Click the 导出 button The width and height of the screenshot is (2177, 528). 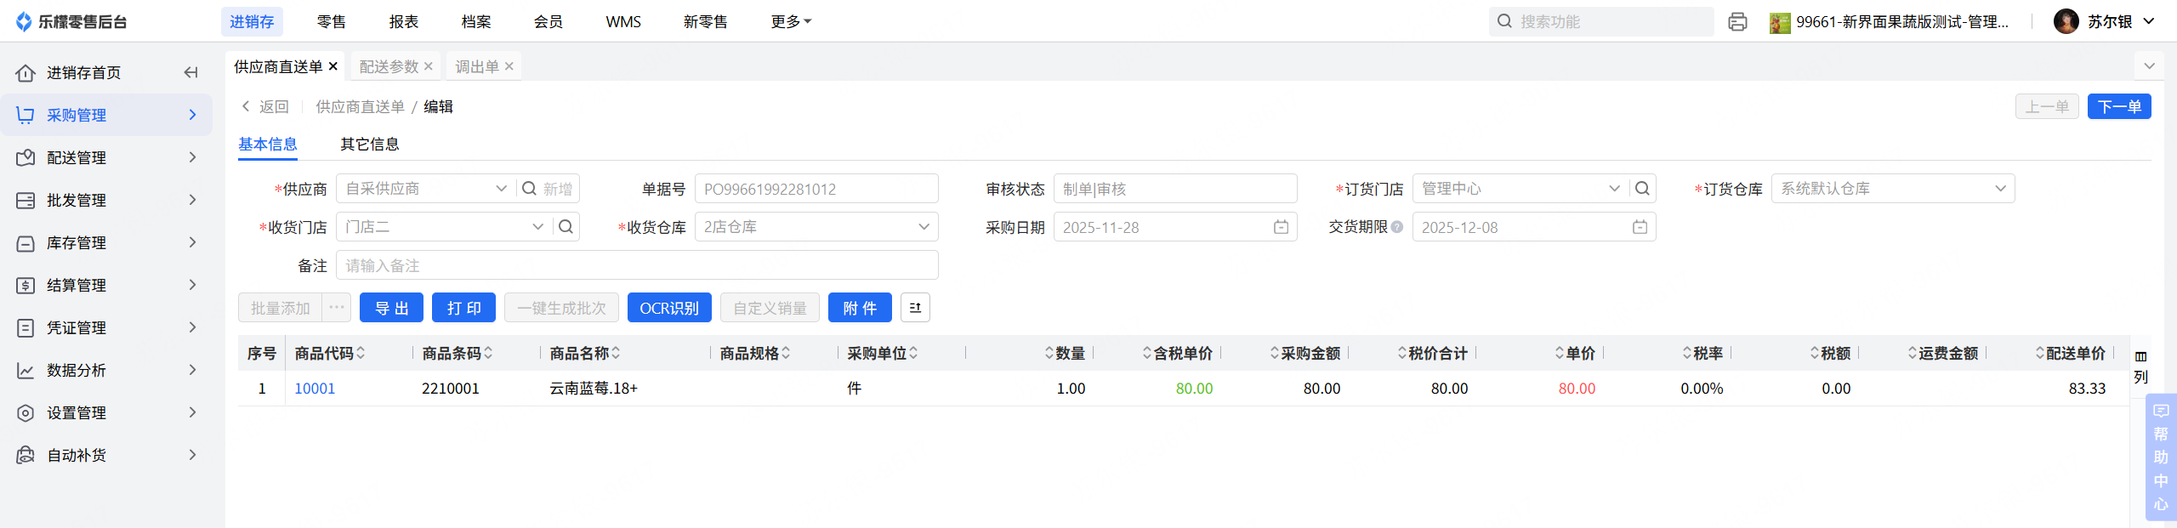click(x=391, y=308)
